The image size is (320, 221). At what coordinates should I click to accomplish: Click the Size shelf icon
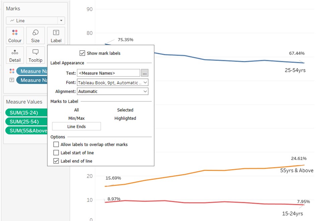(35, 35)
